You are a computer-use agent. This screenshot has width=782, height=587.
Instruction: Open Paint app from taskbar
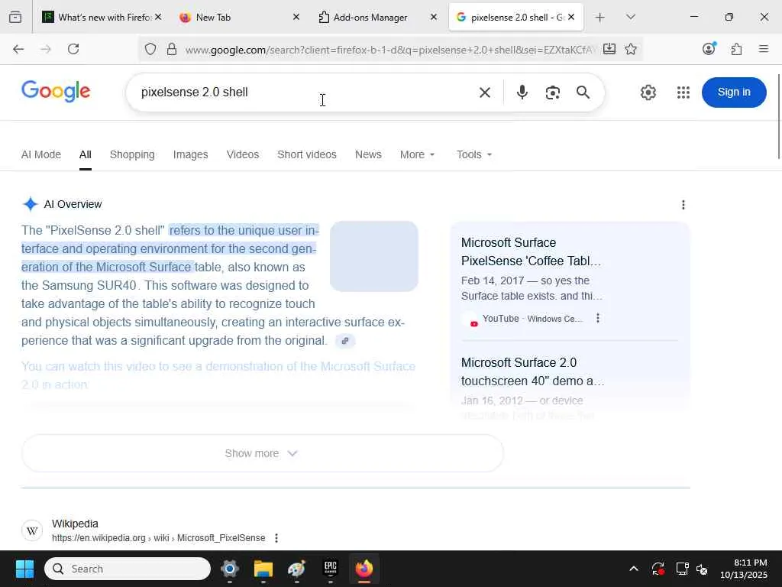297,569
